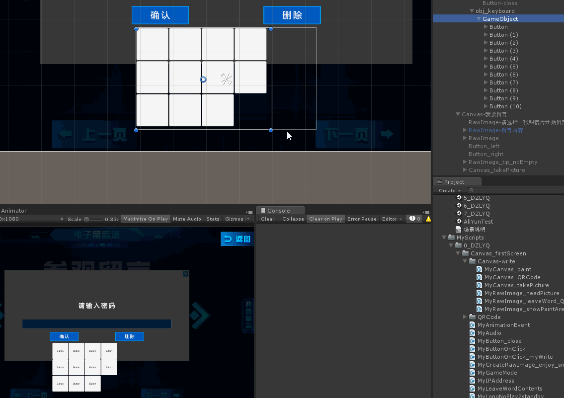Click the Clear button in Console

pos(267,219)
